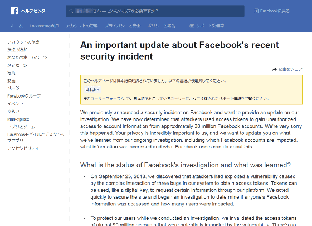Viewport: 312px width, 226px height.
Task: Select Marketplace in the sidebar
Action: [x=18, y=119]
